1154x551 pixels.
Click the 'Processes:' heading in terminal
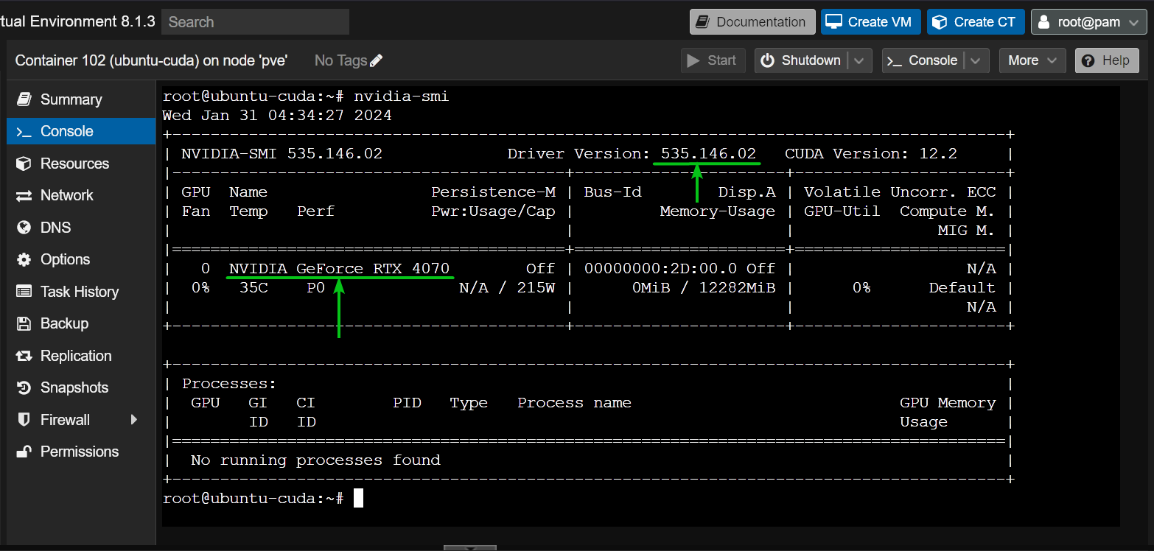point(229,384)
